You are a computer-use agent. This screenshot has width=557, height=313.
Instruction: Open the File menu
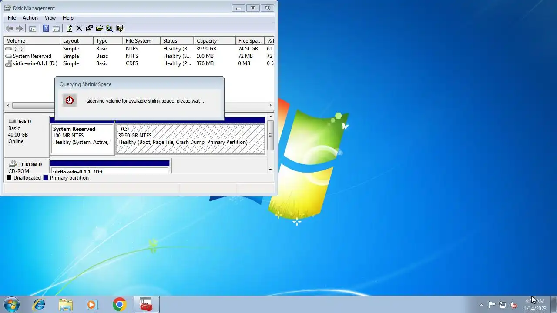[x=12, y=18]
